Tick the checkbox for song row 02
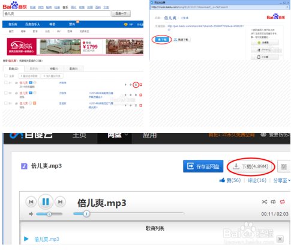 6,93
